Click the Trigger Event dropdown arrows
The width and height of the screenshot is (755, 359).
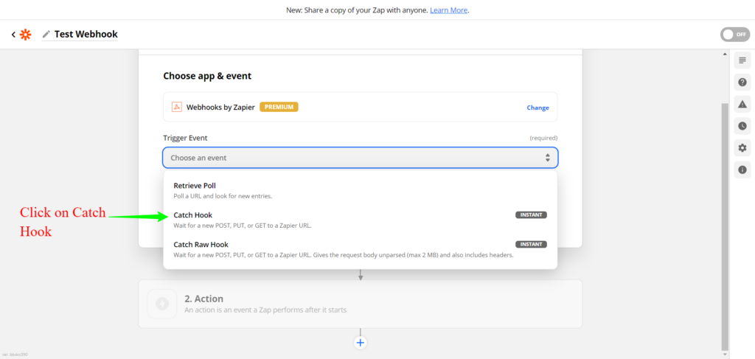(548, 157)
